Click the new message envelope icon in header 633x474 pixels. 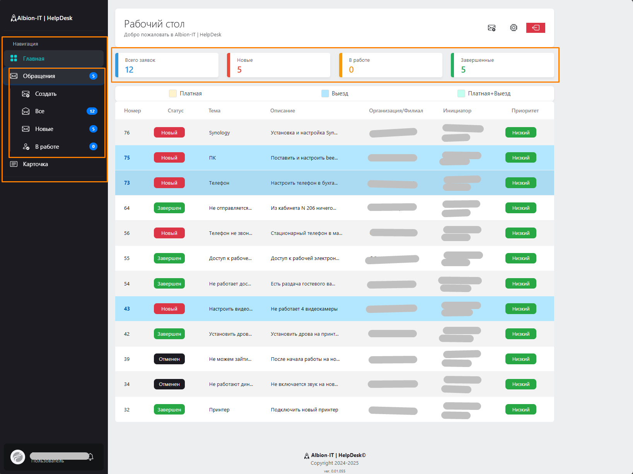[x=491, y=28]
